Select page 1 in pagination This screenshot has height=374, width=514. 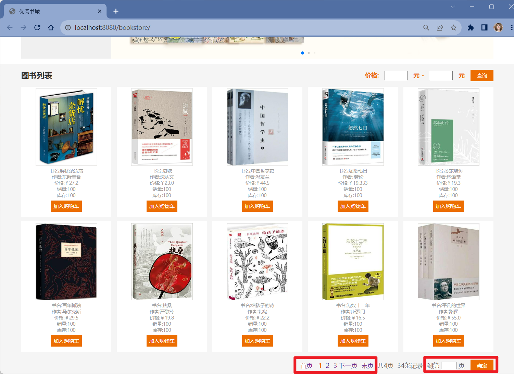click(x=320, y=366)
